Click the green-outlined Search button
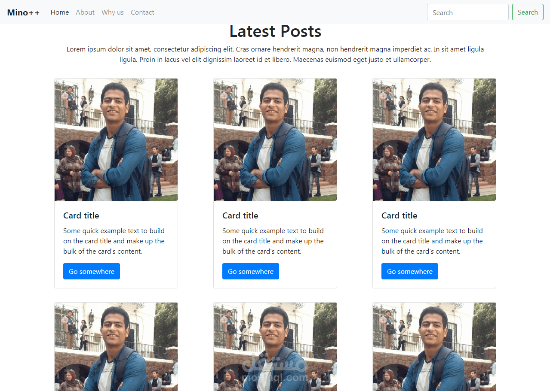The image size is (550, 391). 528,12
